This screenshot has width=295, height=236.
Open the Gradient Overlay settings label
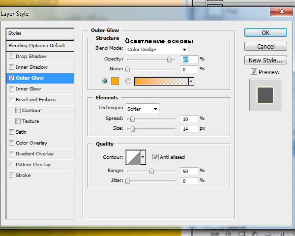tap(34, 153)
